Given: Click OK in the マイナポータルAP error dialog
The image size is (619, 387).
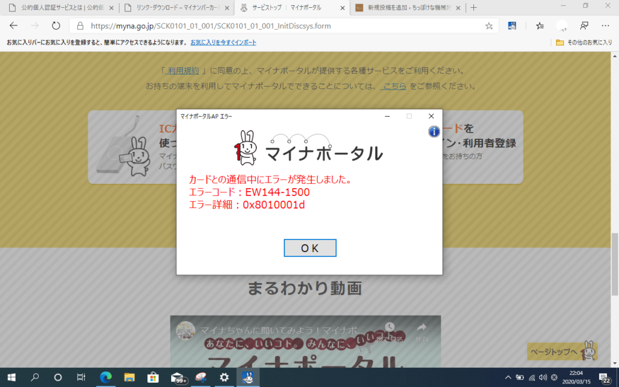Looking at the screenshot, I should pyautogui.click(x=310, y=248).
